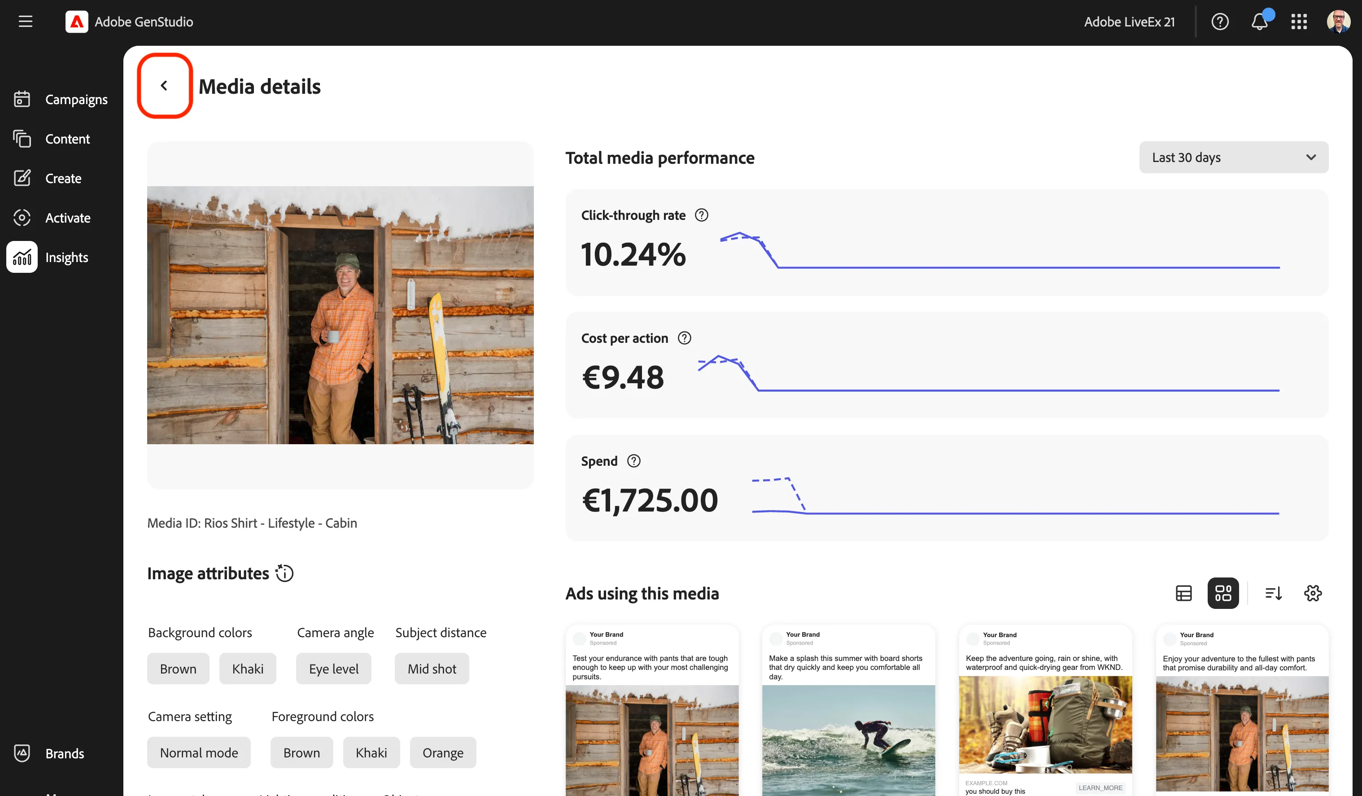Click the Orange foreground color tag
Screen dimensions: 1362x796
point(443,753)
